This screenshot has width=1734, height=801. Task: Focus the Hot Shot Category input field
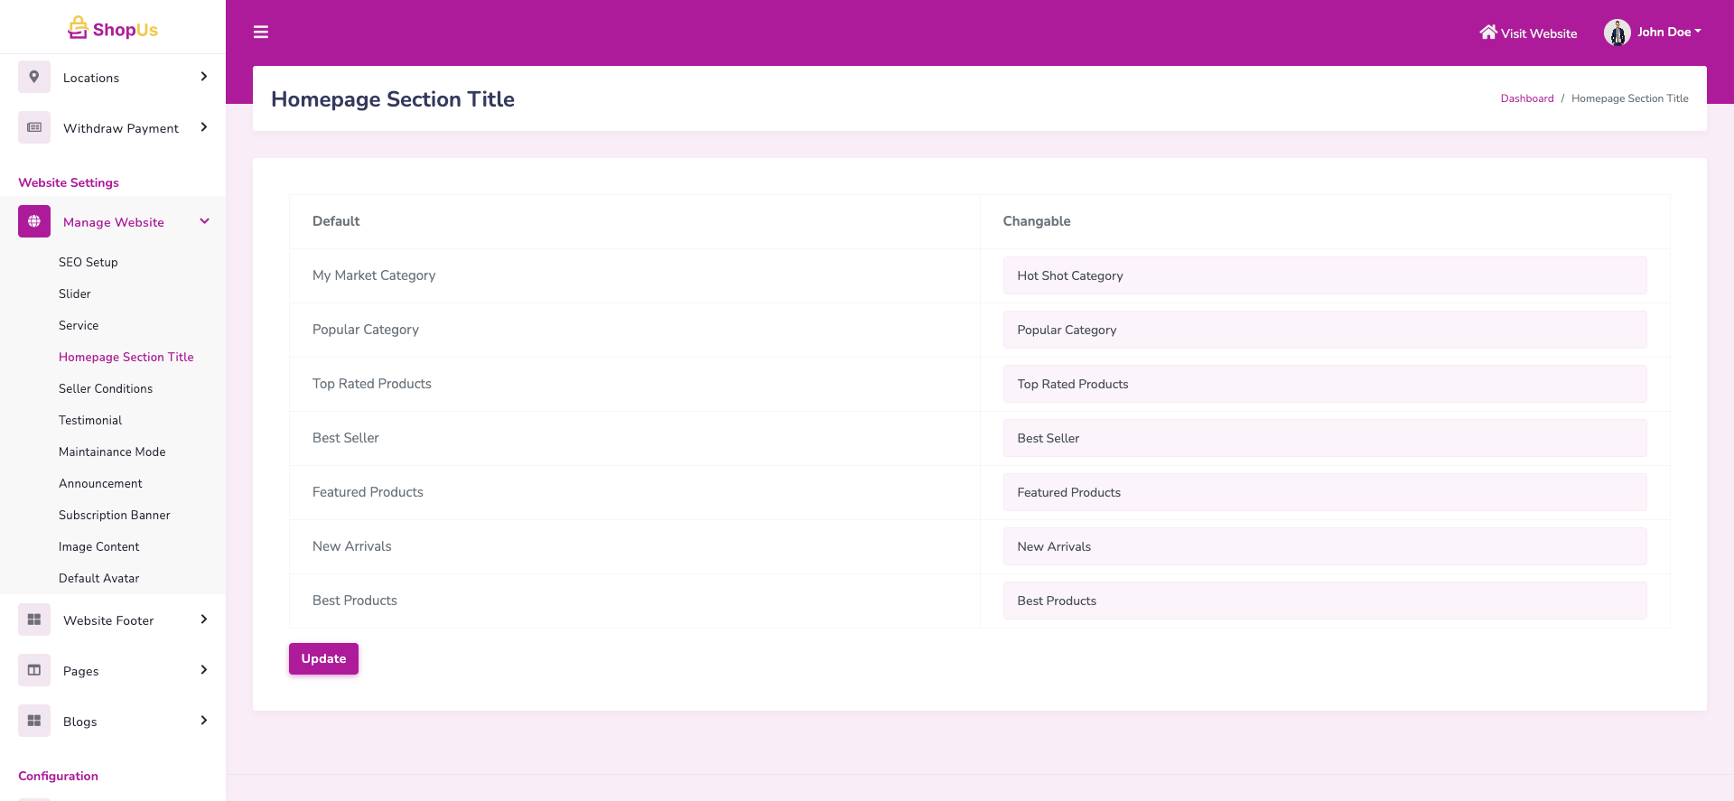point(1324,276)
